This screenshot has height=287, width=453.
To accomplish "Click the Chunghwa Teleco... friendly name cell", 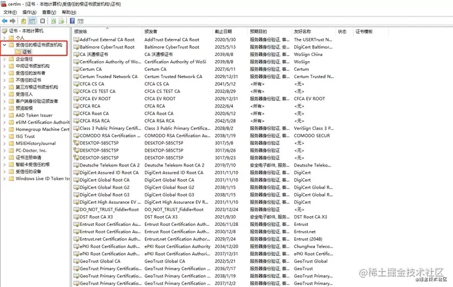I will click(x=314, y=247).
